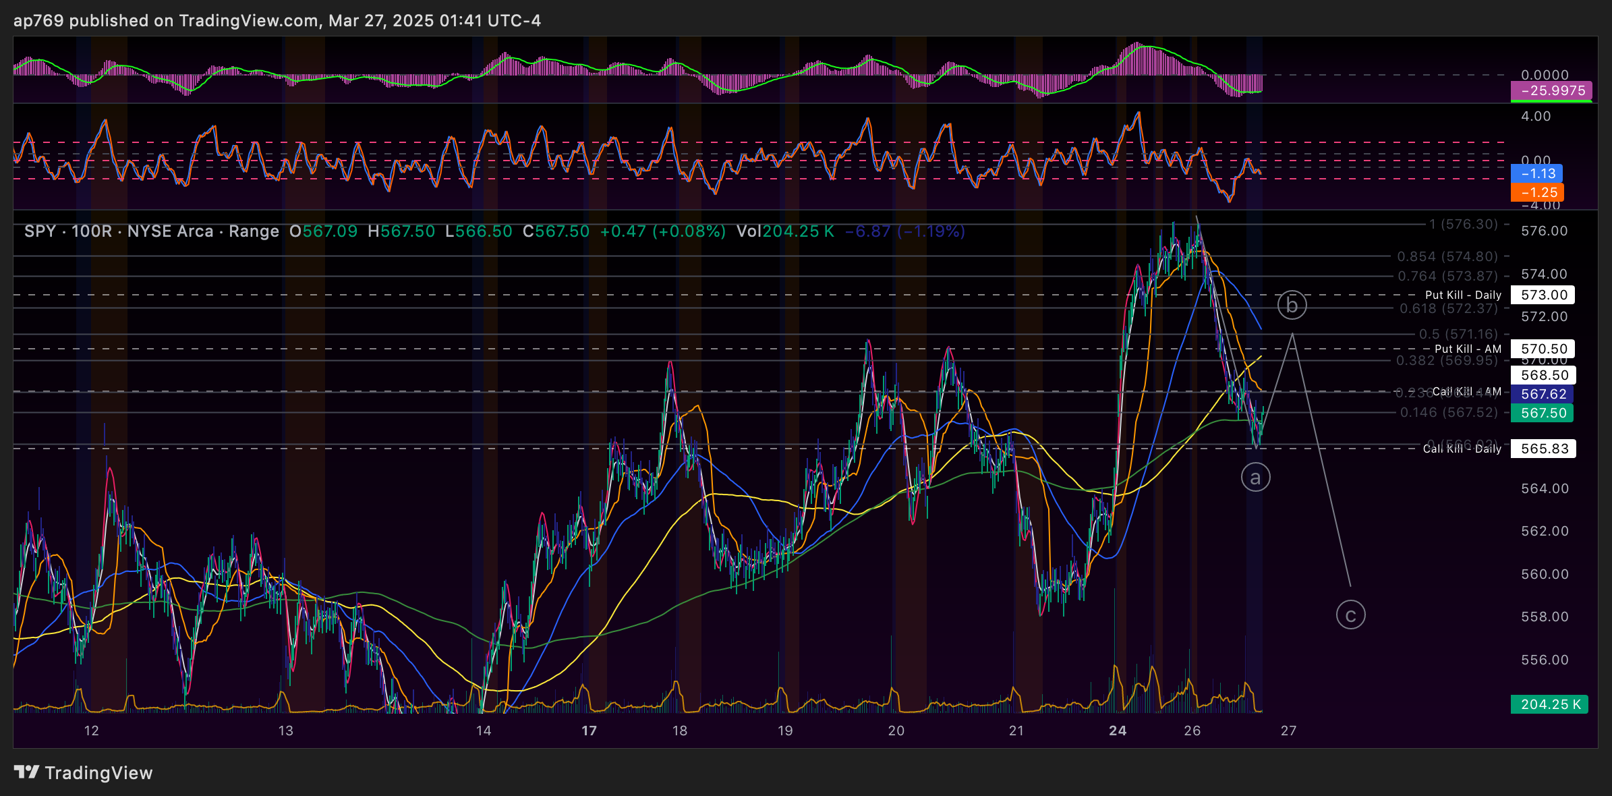Select the circled 'b' wave label
The height and width of the screenshot is (796, 1612).
click(1292, 305)
